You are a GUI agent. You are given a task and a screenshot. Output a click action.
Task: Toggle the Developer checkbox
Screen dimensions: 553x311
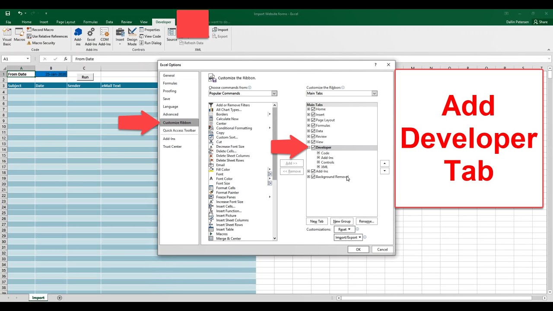313,147
